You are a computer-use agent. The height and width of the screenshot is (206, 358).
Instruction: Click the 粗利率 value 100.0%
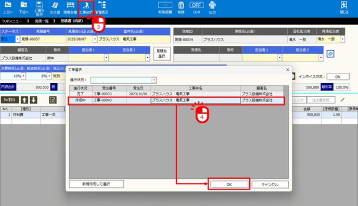point(342,87)
